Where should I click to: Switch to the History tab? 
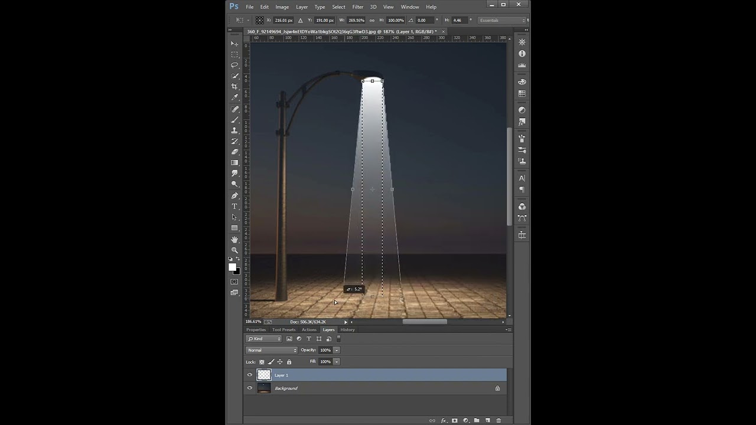[347, 329]
